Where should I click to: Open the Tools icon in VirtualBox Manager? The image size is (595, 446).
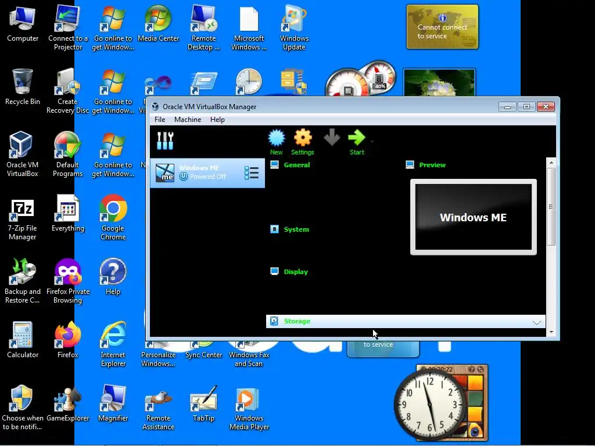coord(165,141)
